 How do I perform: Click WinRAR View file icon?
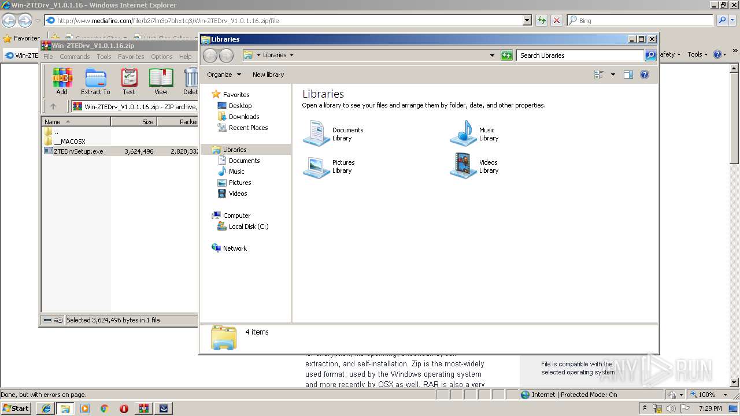click(x=161, y=81)
